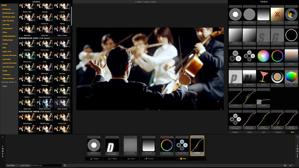Select the Exposure tool in the Tools panel
Screen dimensions: 299x168
click(x=235, y=15)
